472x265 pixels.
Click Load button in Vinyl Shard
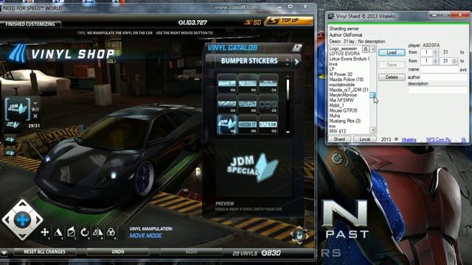[392, 52]
